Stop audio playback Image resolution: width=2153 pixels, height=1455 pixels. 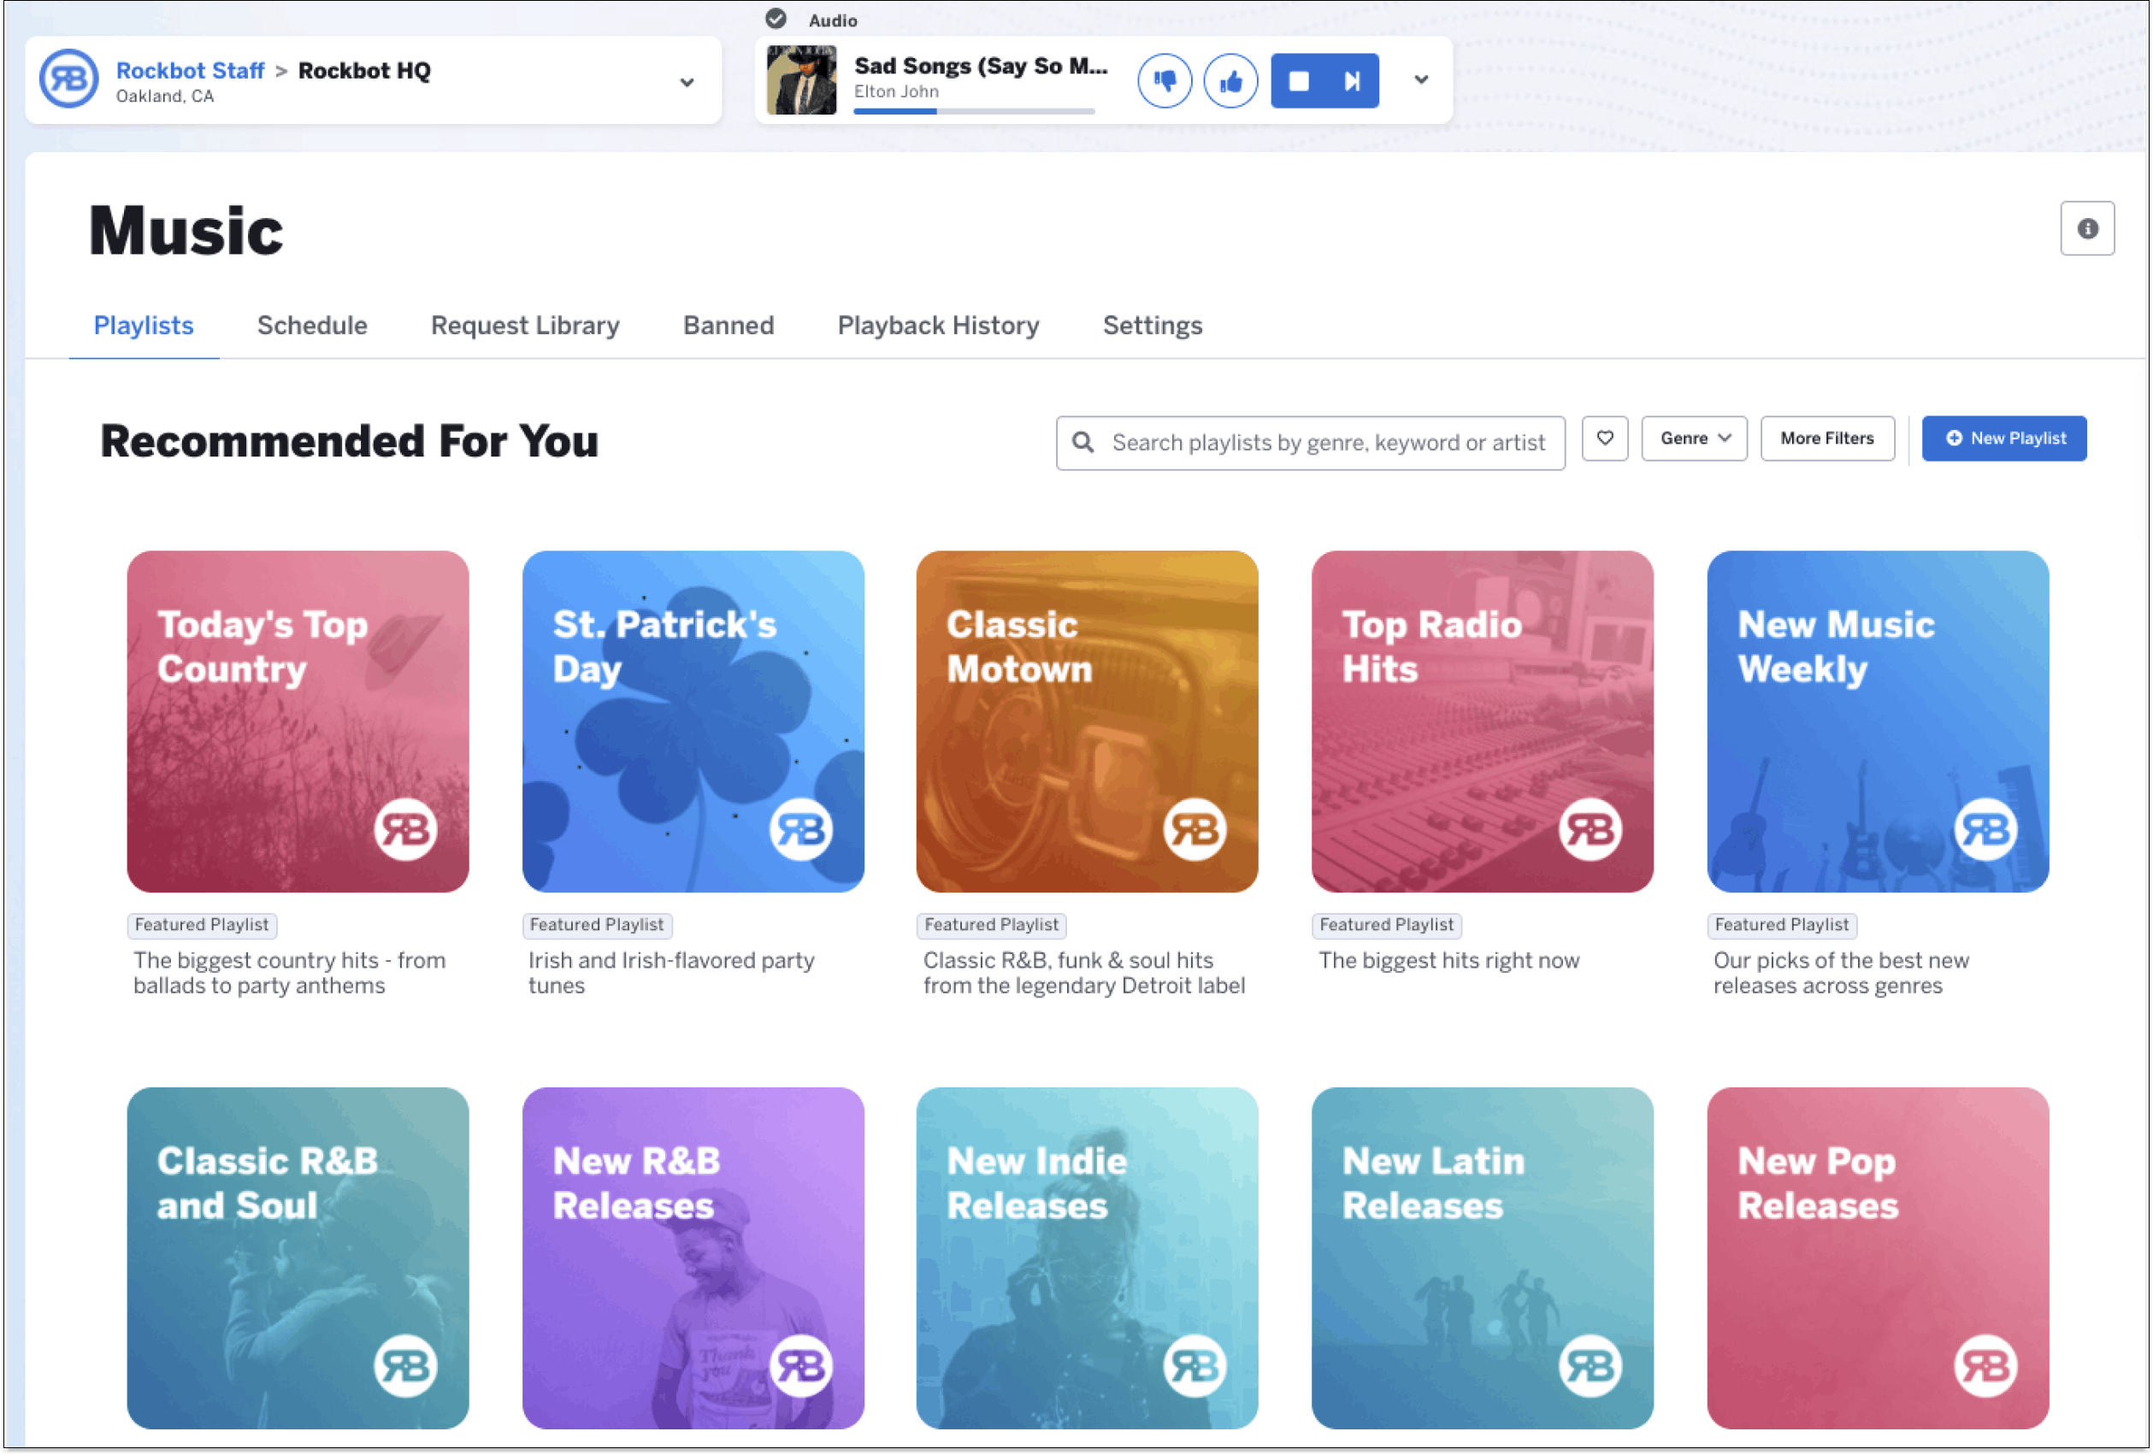[x=1298, y=81]
